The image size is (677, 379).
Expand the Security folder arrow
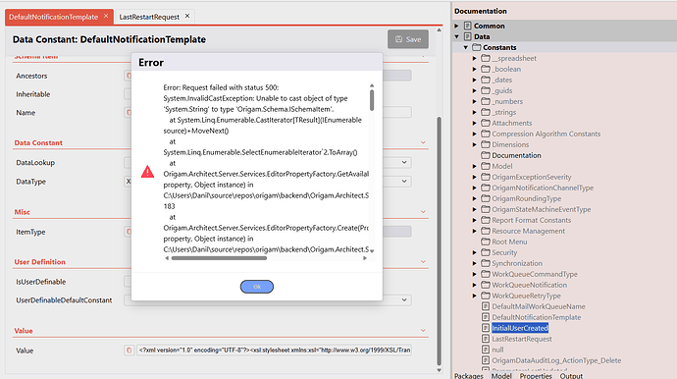[x=475, y=252]
